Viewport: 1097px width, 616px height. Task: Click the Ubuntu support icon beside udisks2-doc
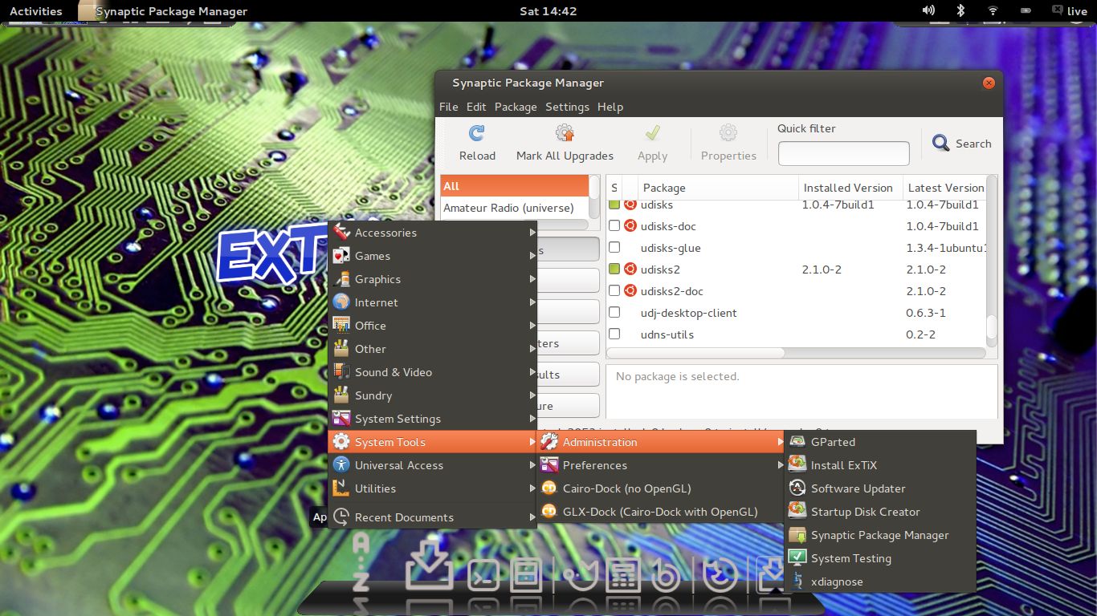(x=630, y=290)
